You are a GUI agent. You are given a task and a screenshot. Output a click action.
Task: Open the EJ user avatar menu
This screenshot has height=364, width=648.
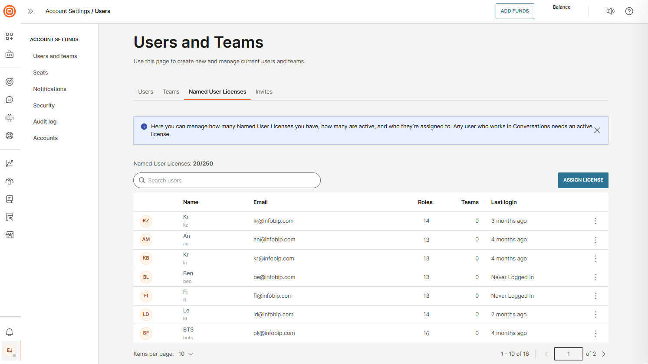click(10, 351)
